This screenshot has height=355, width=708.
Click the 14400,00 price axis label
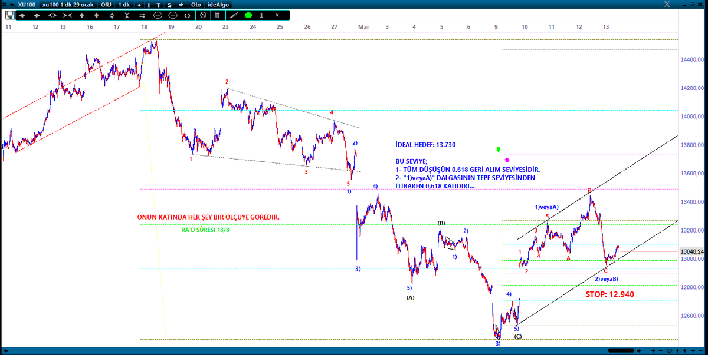693,59
